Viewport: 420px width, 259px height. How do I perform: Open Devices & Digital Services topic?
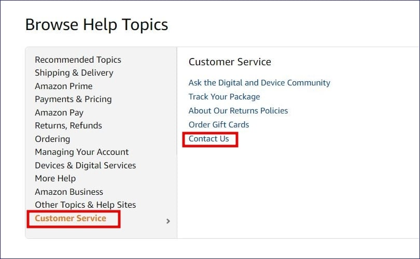click(86, 165)
